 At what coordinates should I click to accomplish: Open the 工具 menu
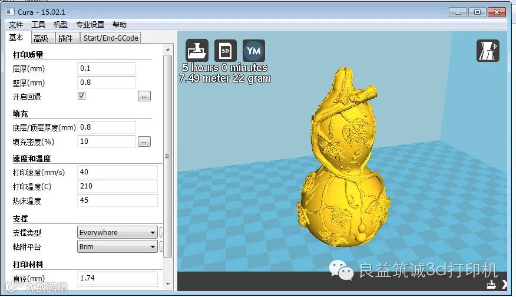[38, 25]
